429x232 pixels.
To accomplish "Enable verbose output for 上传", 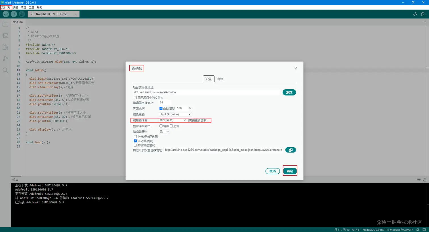I will pos(171,126).
